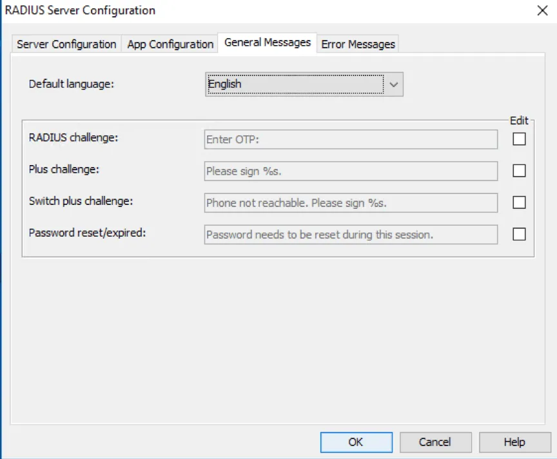Open the Default language dropdown
This screenshot has width=557, height=459.
304,84
